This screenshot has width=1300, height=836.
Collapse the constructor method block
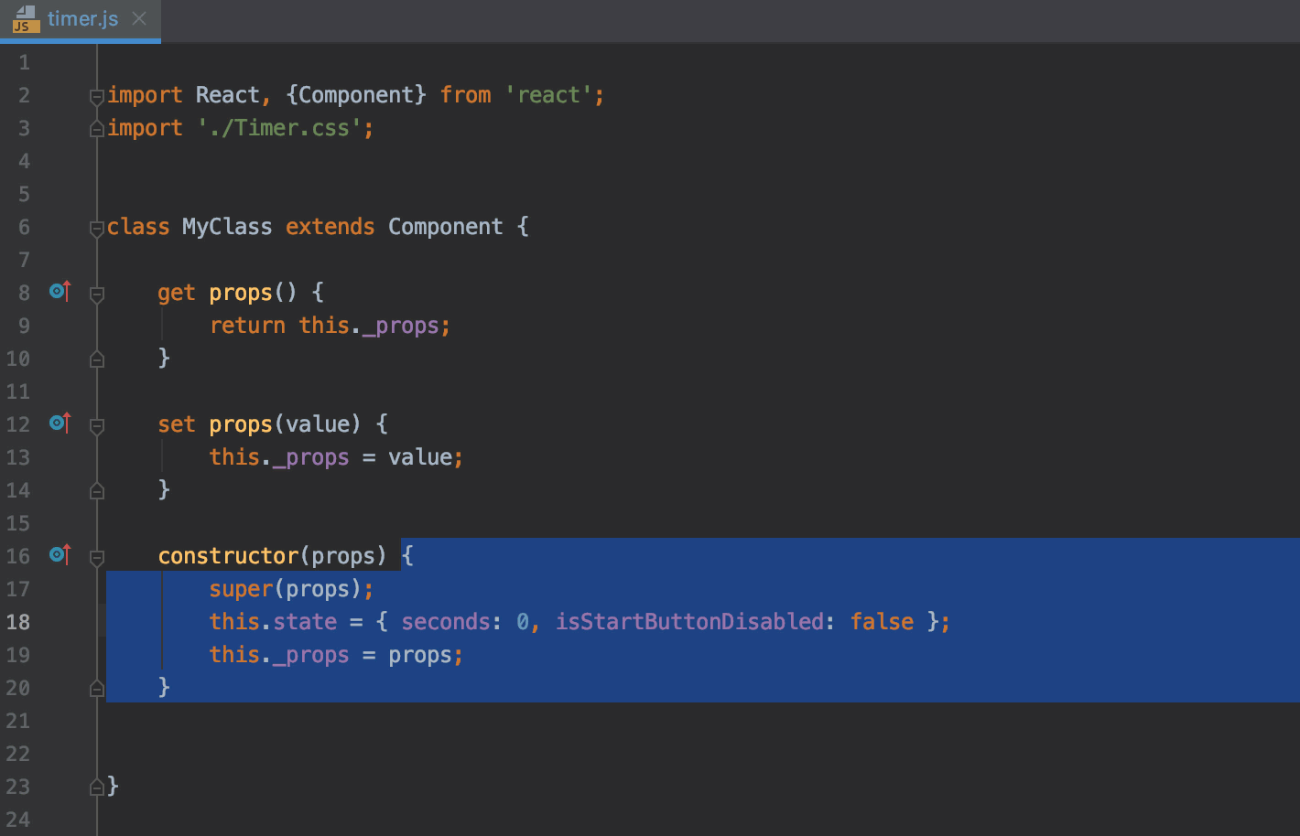click(96, 554)
